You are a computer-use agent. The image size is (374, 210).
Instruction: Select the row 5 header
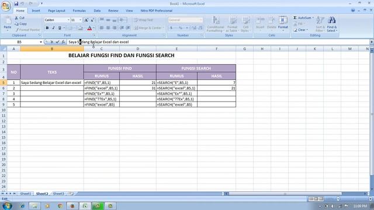pyautogui.click(x=4, y=83)
